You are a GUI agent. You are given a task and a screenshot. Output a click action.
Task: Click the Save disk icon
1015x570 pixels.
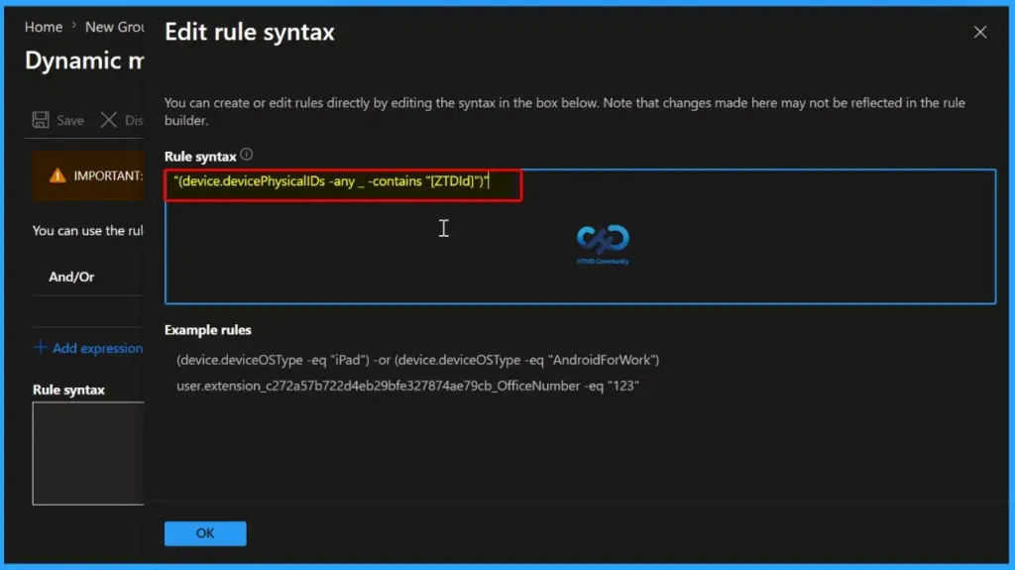[41, 120]
